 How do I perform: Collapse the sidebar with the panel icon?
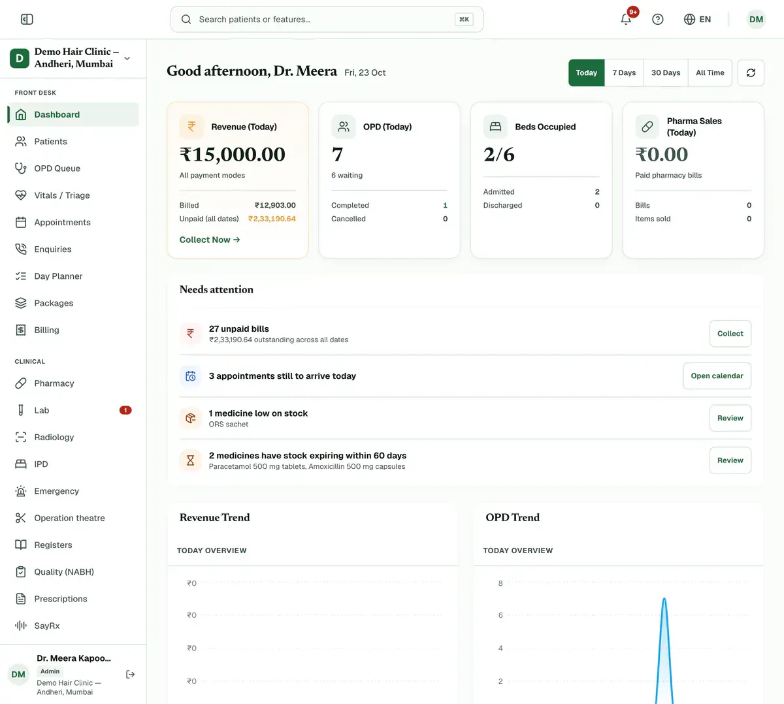pos(27,20)
